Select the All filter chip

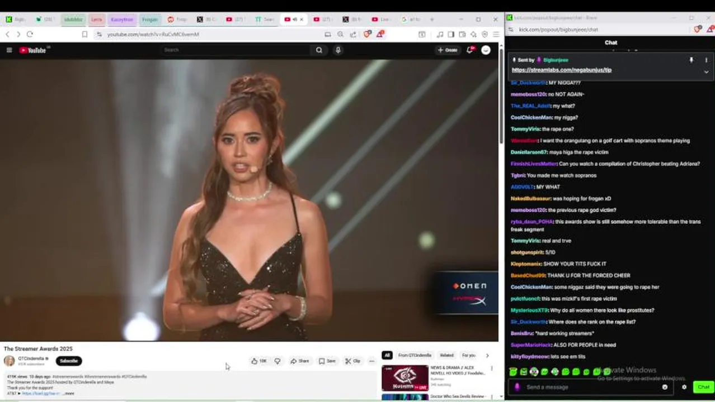coord(387,355)
